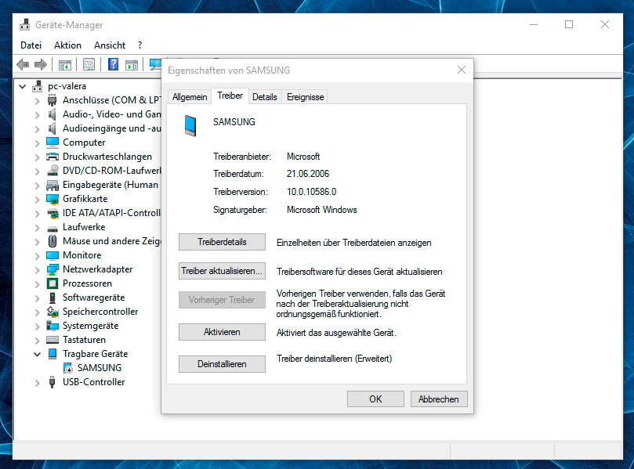Switch to the Ereignisse tab
634x469 pixels.
[306, 97]
